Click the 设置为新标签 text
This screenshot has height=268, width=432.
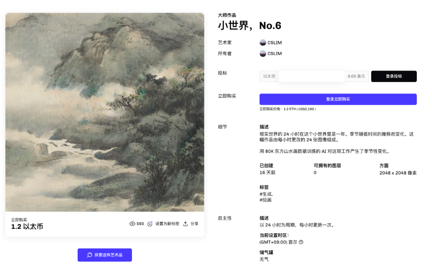pyautogui.click(x=167, y=224)
